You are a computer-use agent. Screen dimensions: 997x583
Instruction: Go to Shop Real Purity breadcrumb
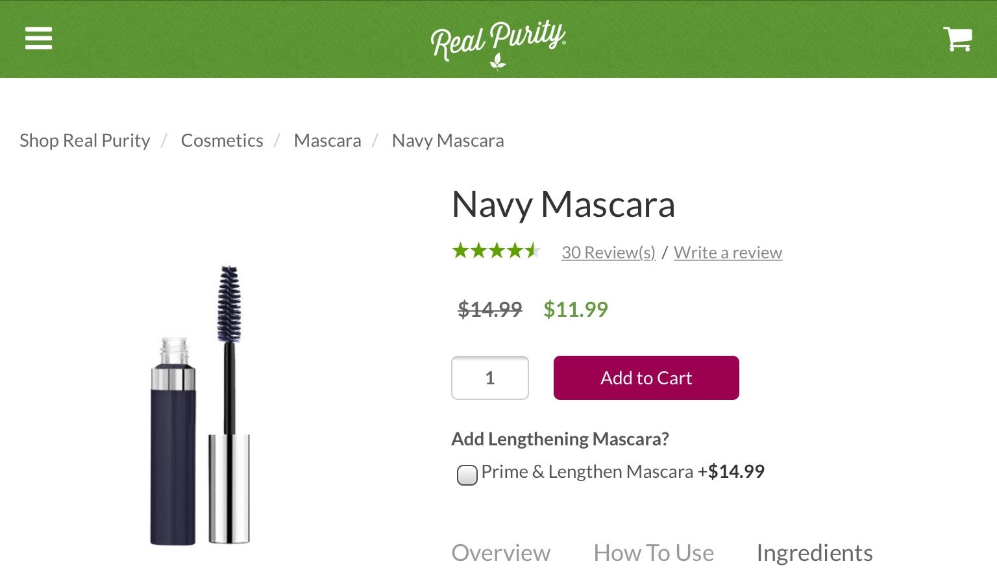[85, 141]
